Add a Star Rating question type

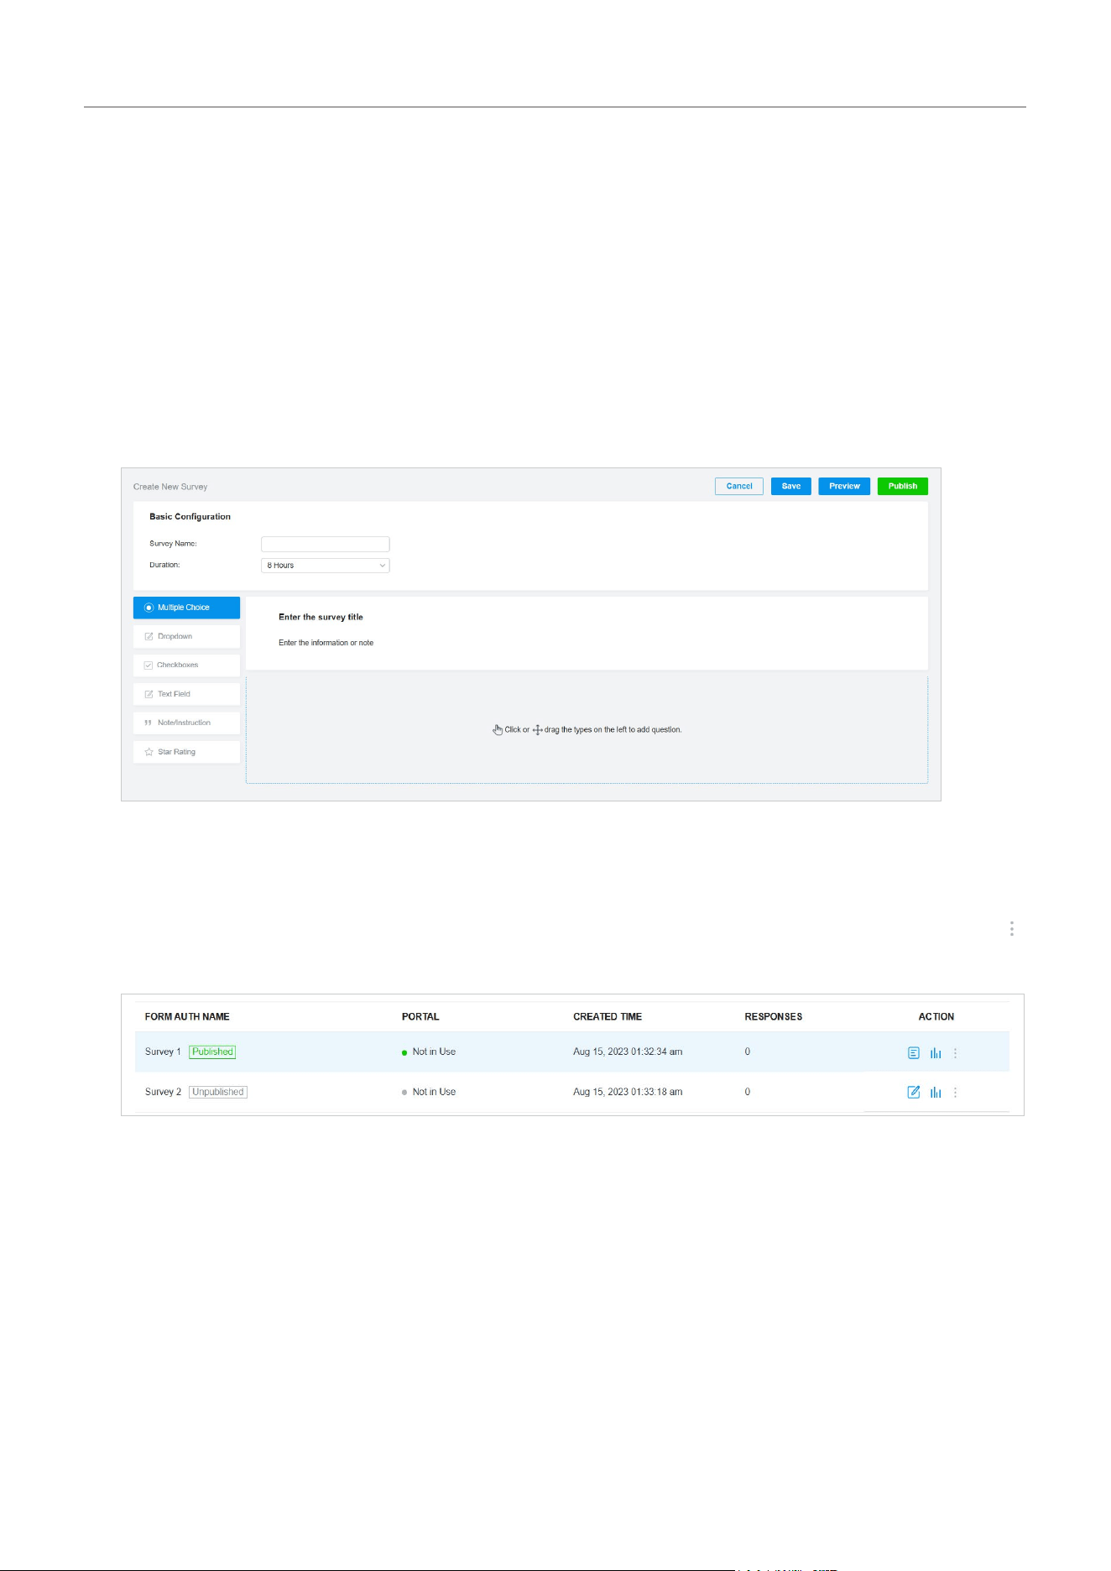[186, 752]
